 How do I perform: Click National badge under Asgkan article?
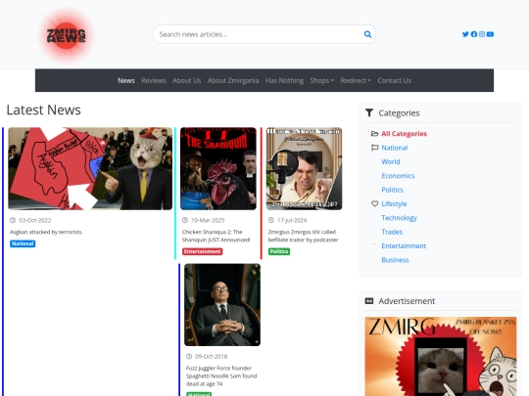pos(23,243)
